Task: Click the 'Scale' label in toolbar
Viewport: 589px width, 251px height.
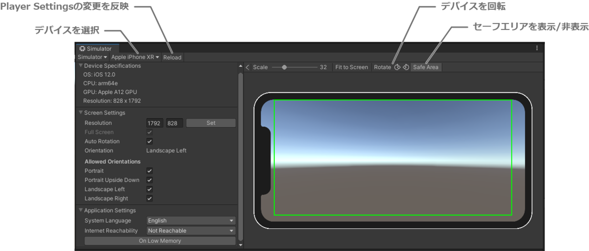Action: [x=260, y=67]
